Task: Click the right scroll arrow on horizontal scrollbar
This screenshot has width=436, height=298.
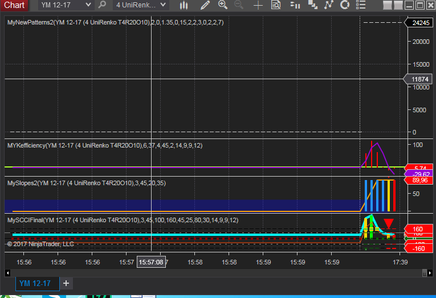Action: 430,273
